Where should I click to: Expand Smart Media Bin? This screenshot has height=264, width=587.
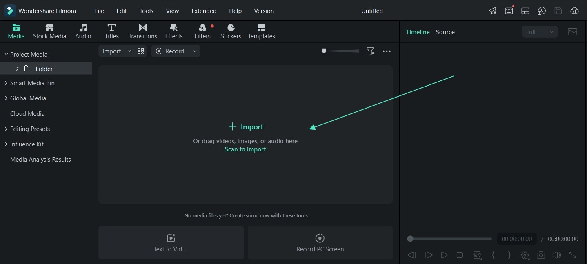(x=6, y=83)
